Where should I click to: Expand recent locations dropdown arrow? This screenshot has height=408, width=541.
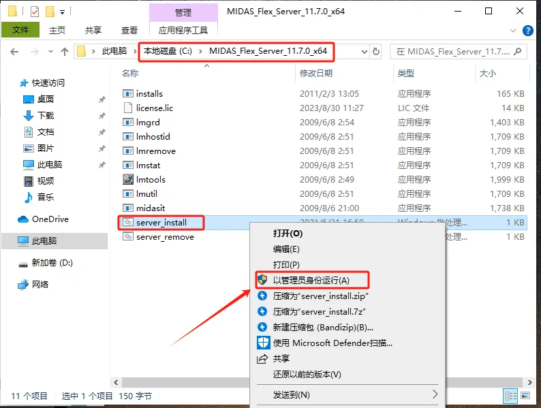50,52
